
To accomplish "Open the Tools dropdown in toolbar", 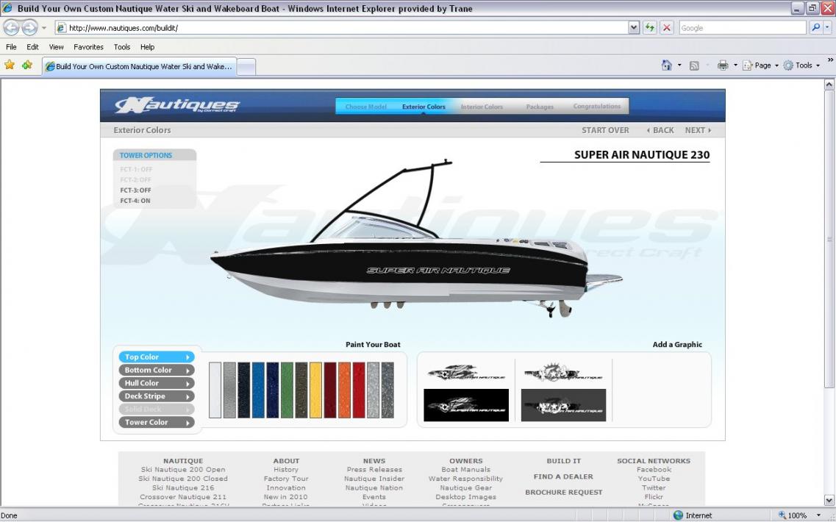I will coord(803,65).
